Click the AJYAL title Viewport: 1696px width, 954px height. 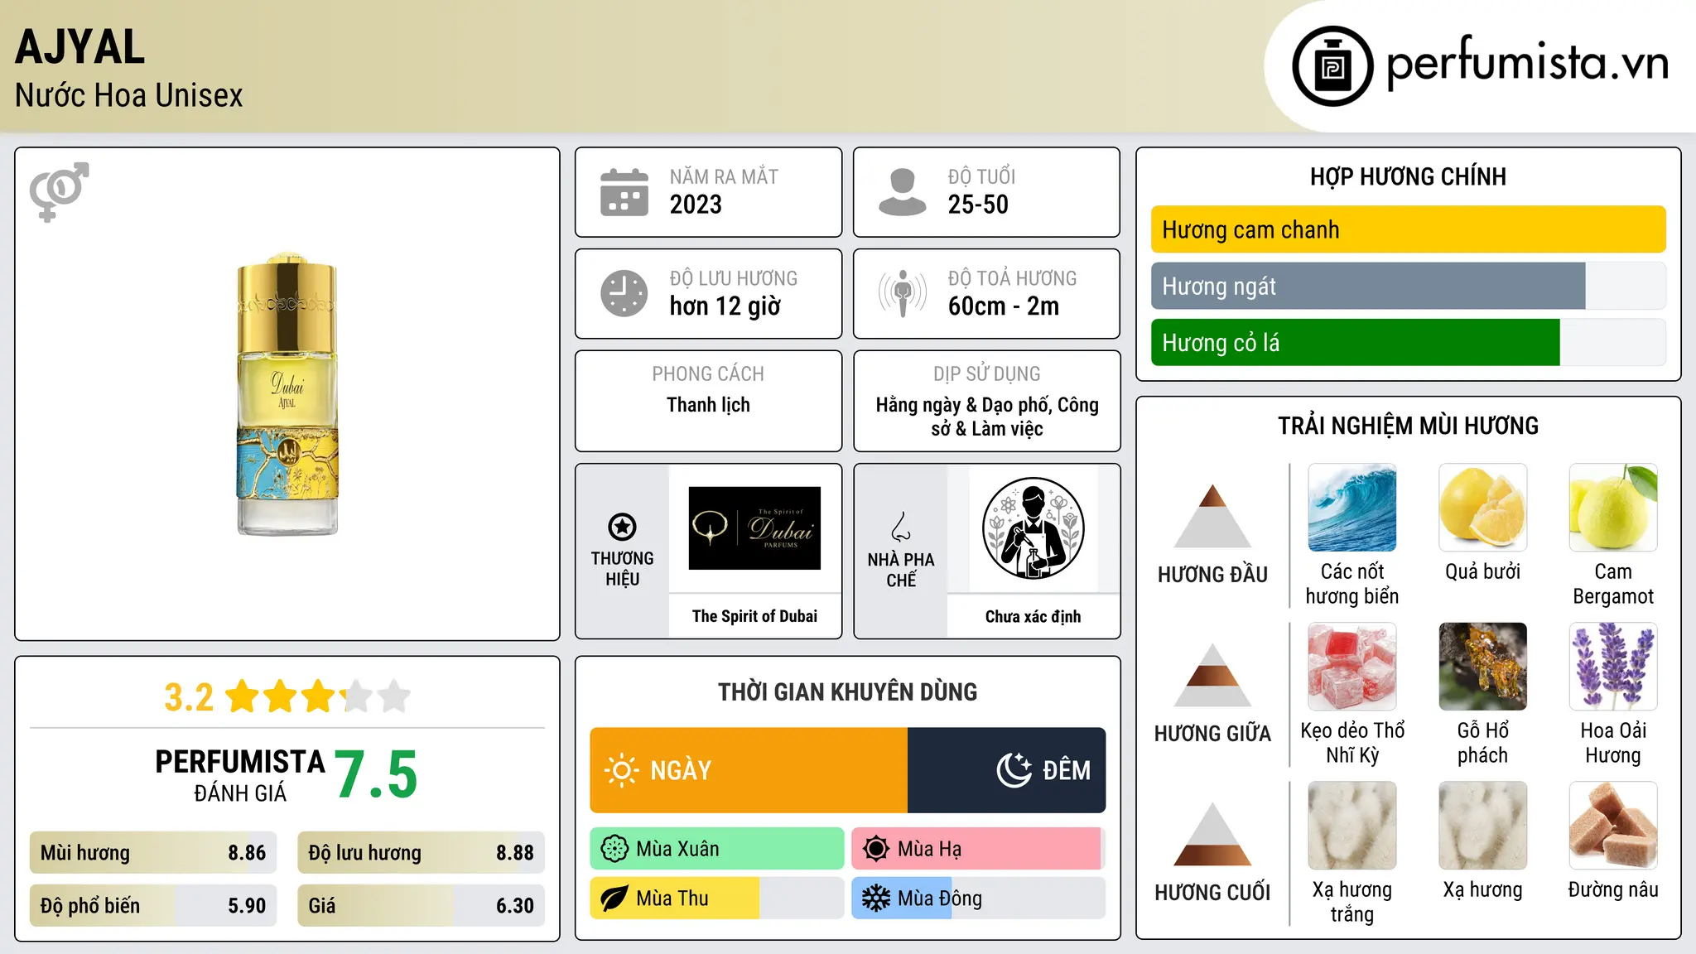pos(80,47)
